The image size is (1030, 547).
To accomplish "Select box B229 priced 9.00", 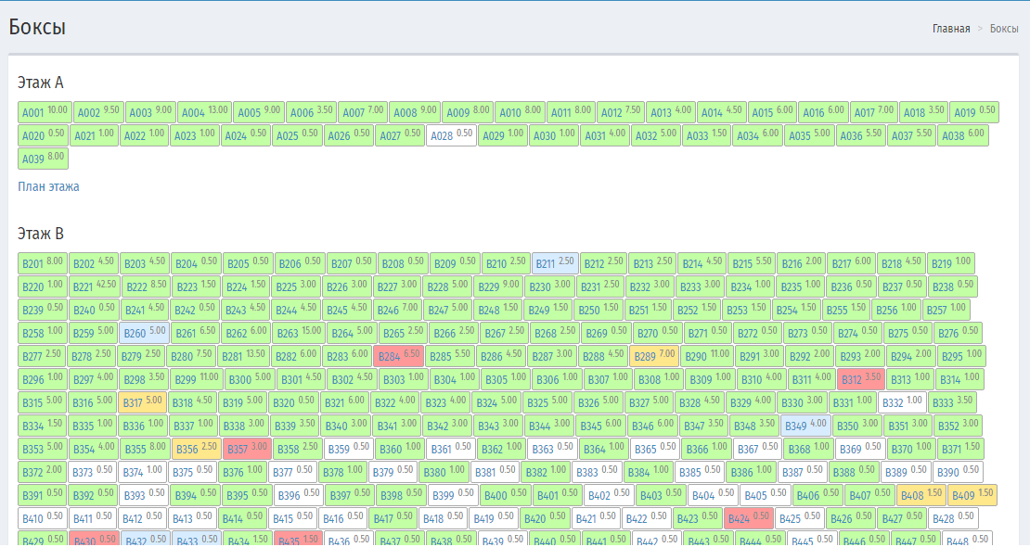I will (x=498, y=286).
